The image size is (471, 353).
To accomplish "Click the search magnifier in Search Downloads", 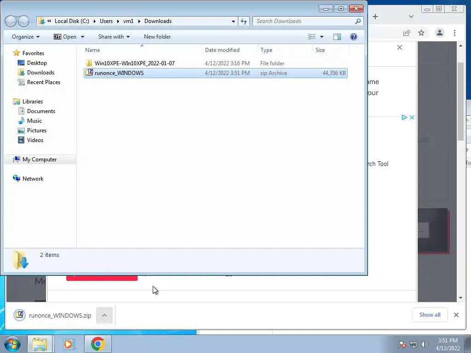I will pos(358,21).
